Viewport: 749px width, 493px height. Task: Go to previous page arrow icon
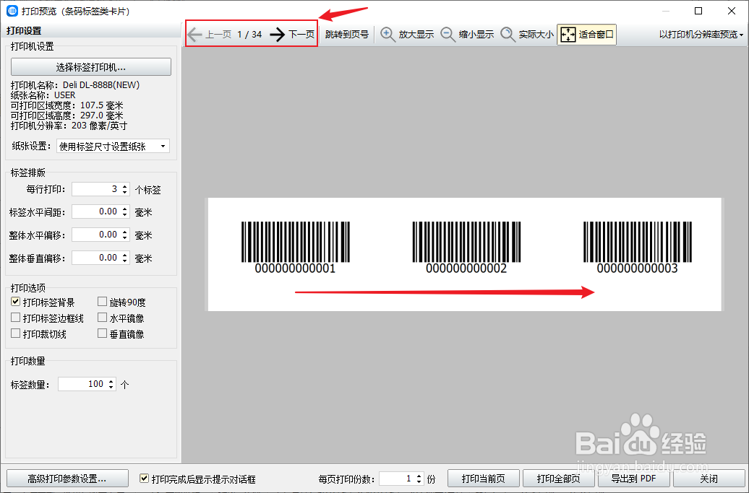pyautogui.click(x=194, y=35)
